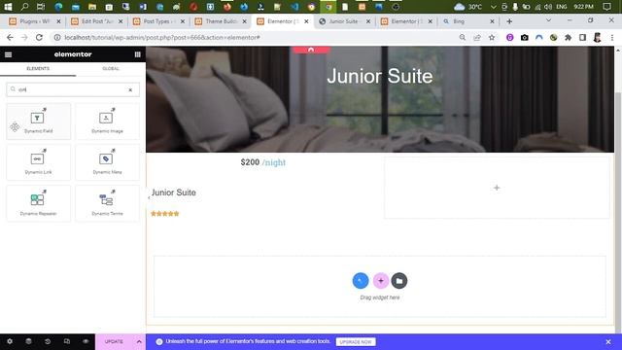622x350 pixels.
Task: Switch to the Post Types browser tab
Action: pos(159,21)
